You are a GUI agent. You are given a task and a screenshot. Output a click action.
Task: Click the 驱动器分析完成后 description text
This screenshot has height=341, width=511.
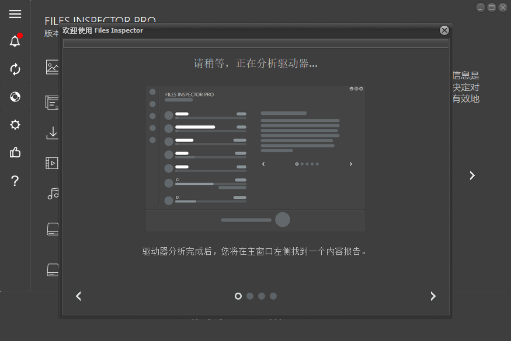(255, 251)
